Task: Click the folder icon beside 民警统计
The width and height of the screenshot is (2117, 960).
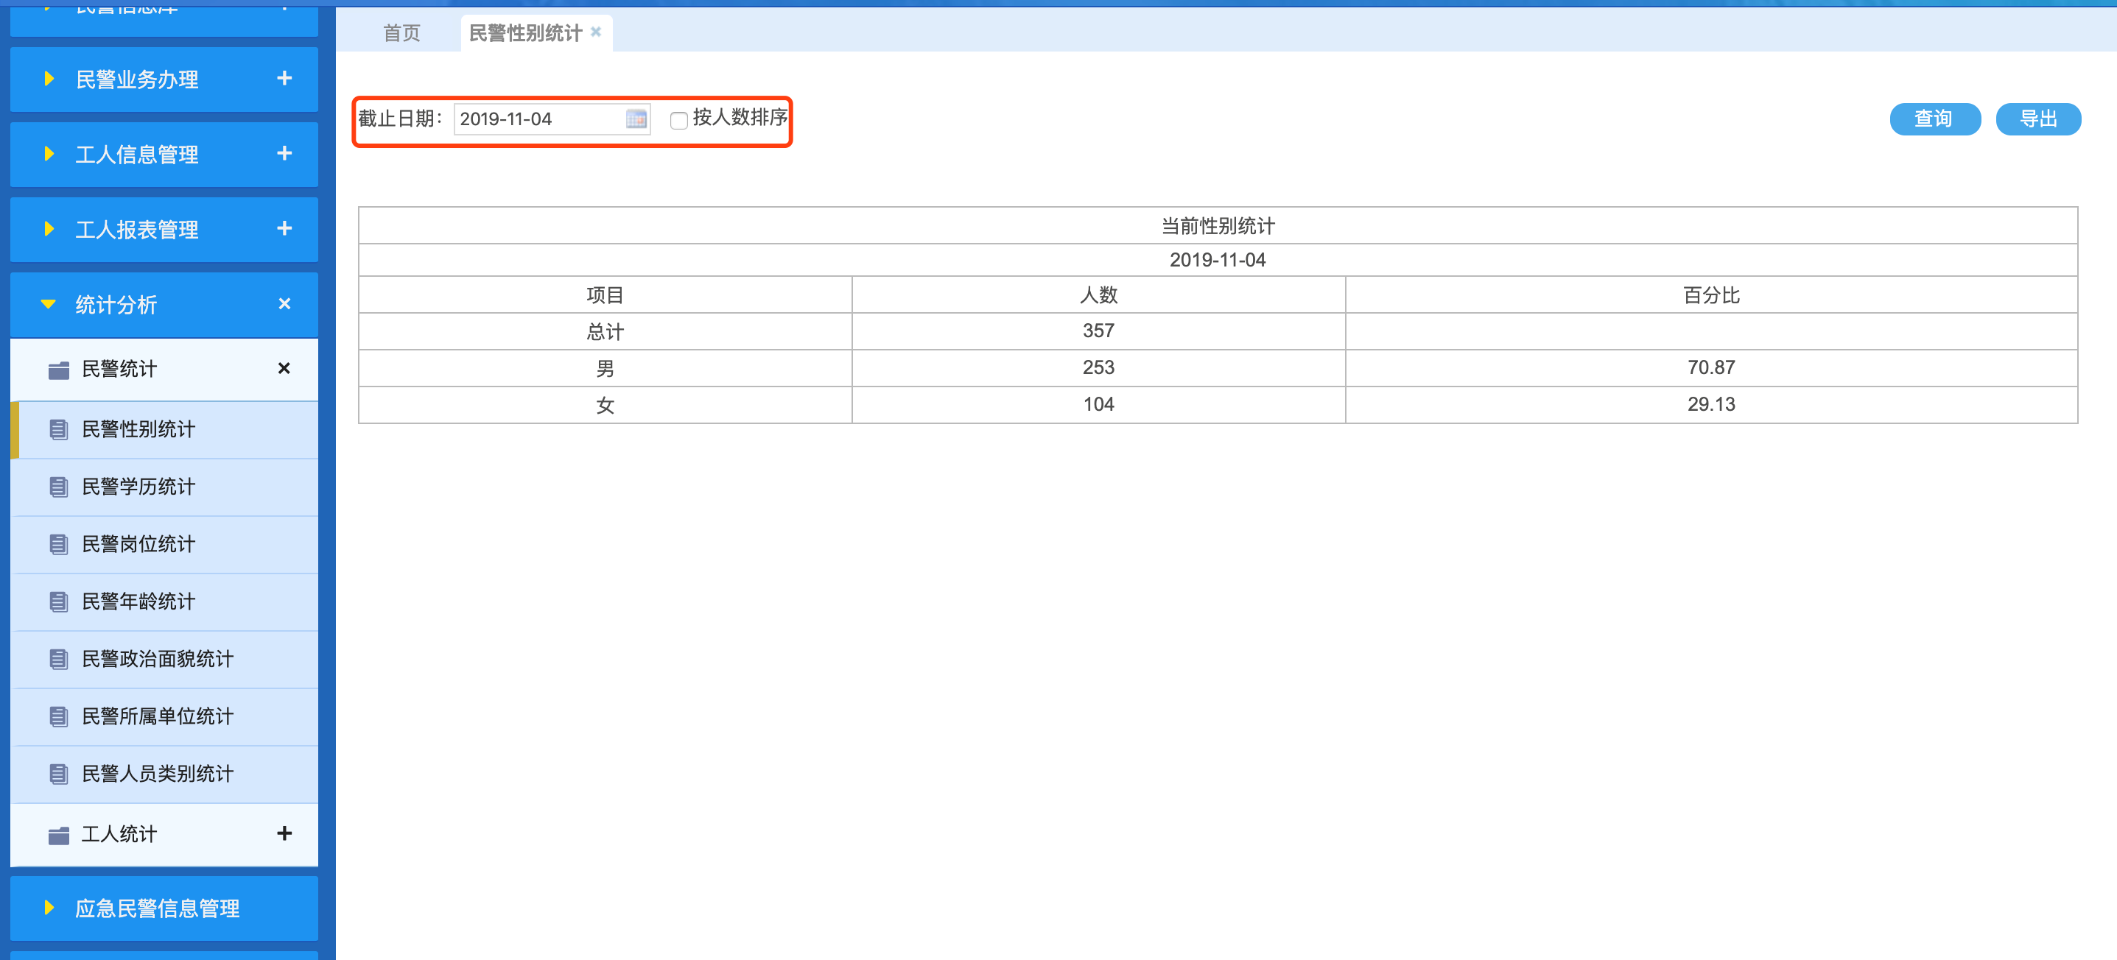Action: click(x=58, y=370)
